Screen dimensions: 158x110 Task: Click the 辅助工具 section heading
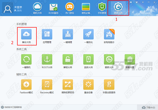(21, 74)
